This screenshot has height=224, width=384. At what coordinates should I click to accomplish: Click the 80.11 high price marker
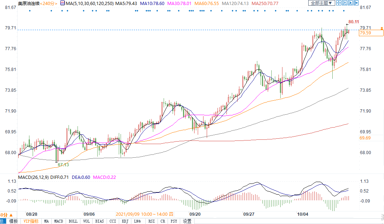click(x=353, y=22)
